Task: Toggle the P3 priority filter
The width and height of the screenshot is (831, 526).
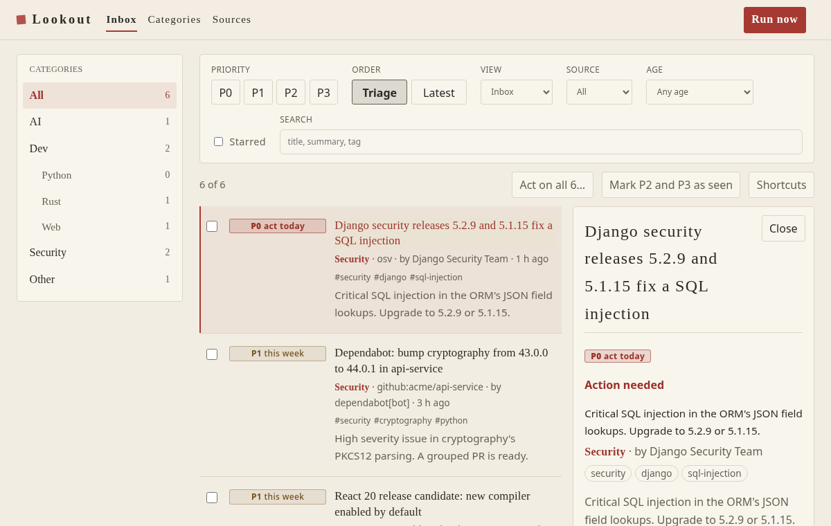Action: point(323,92)
